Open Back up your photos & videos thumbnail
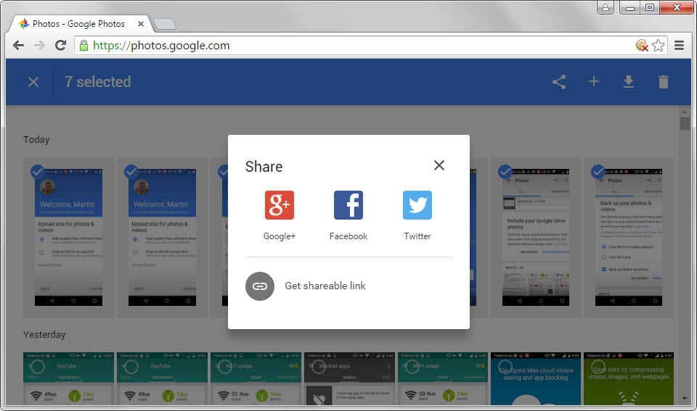Image resolution: width=697 pixels, height=411 pixels. pyautogui.click(x=629, y=237)
